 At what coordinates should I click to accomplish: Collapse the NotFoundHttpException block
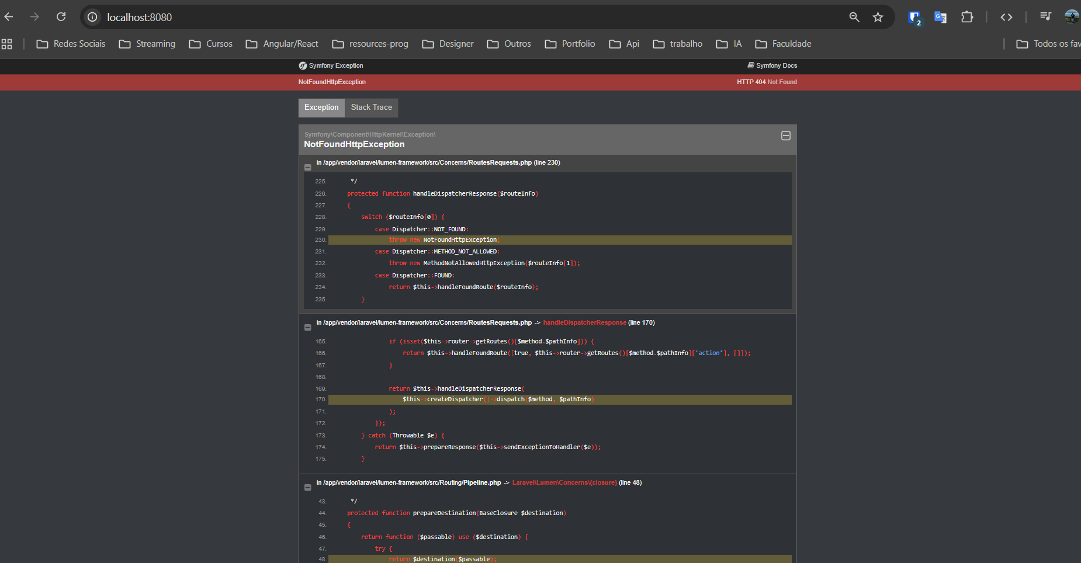pyautogui.click(x=786, y=135)
